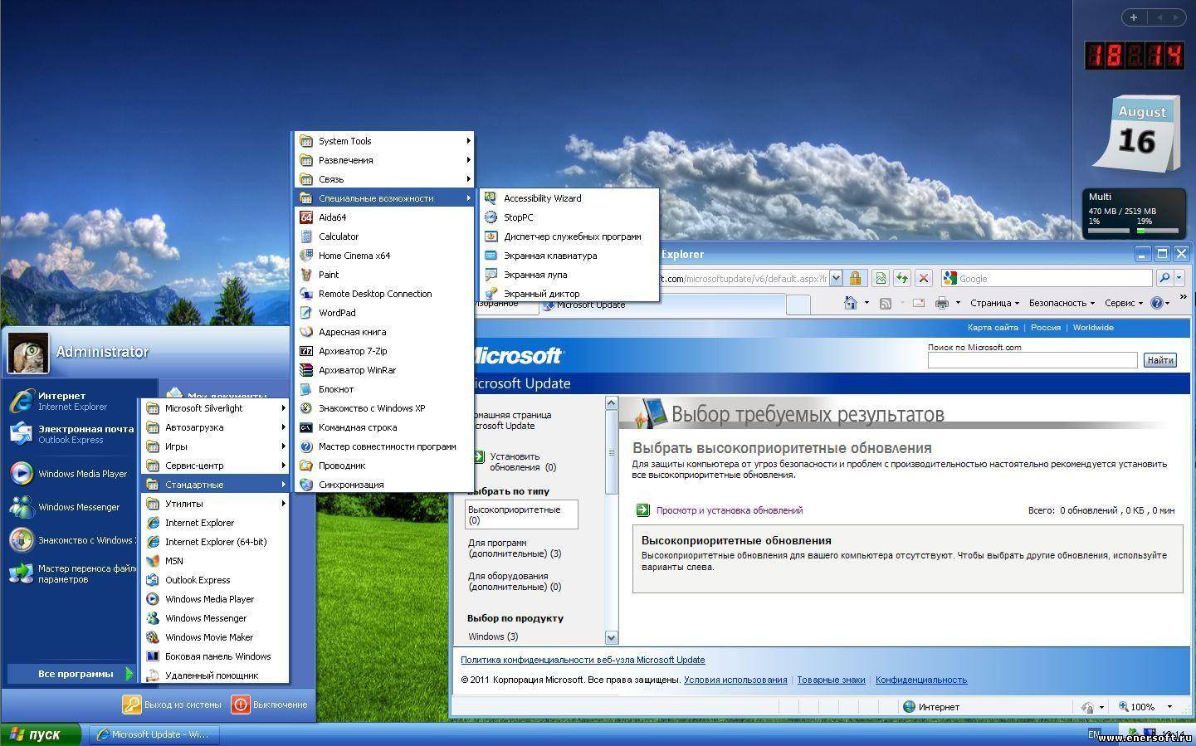Screen dimensions: 1196x746
Task: Expand Игры submenu
Action: pyautogui.click(x=215, y=446)
